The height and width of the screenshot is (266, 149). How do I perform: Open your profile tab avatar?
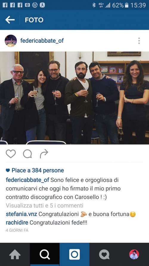pos(134,254)
